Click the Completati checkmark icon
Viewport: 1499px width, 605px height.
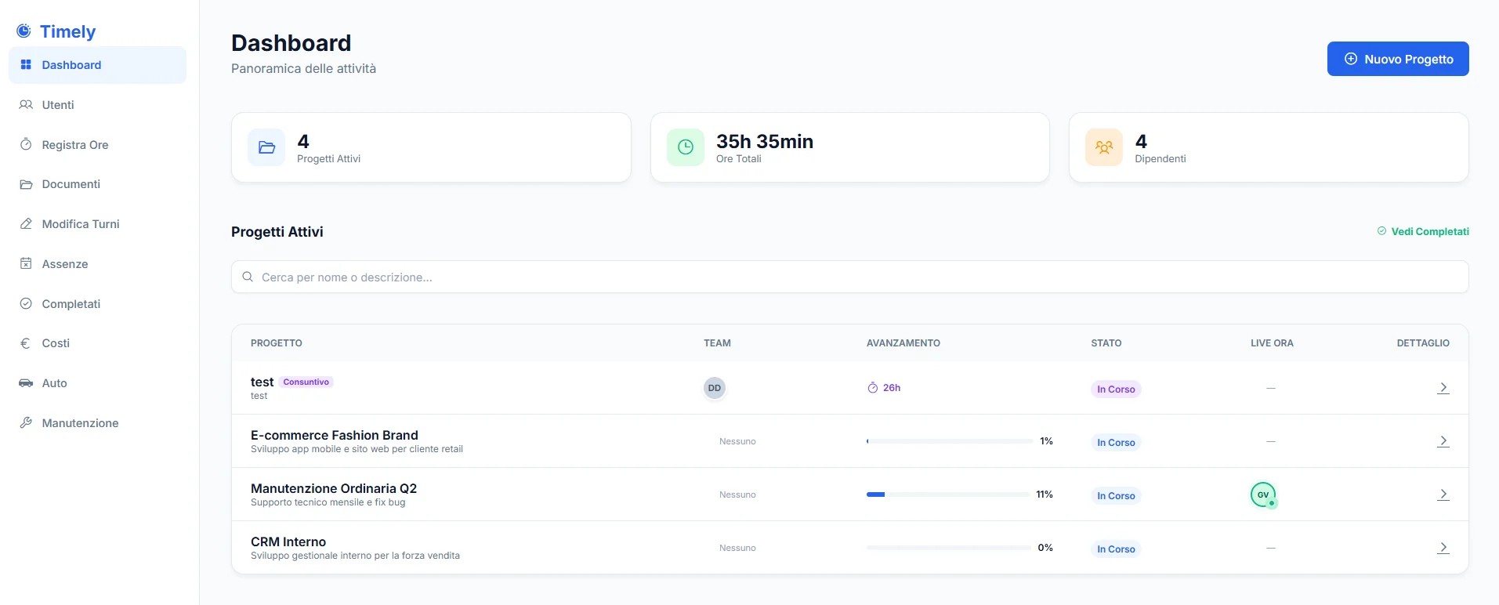click(26, 303)
